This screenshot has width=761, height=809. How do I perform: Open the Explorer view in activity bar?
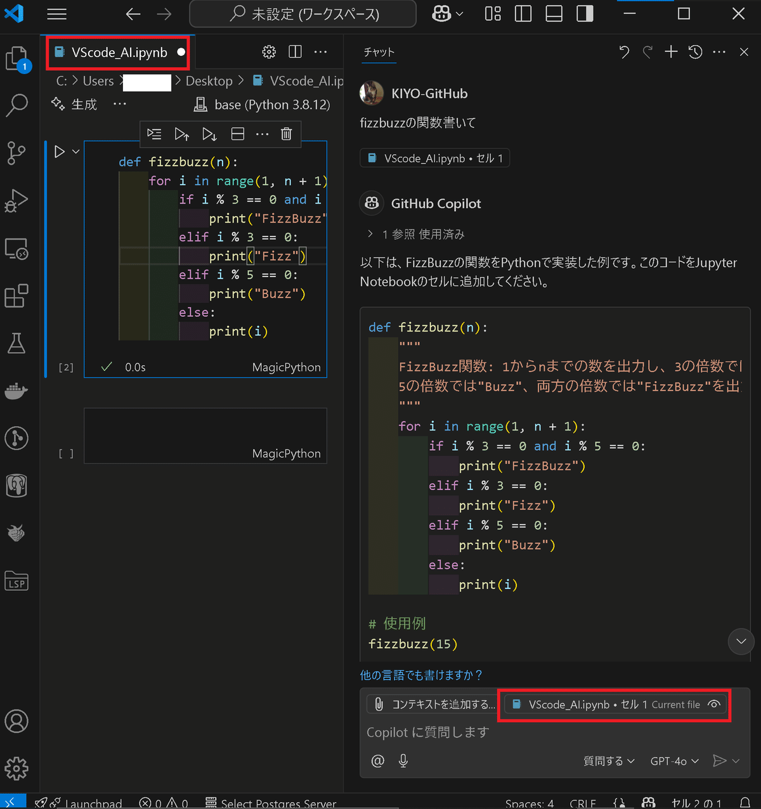tap(17, 59)
